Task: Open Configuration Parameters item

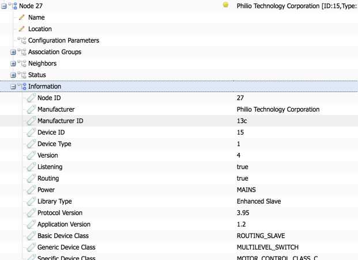Action: pyautogui.click(x=63, y=40)
